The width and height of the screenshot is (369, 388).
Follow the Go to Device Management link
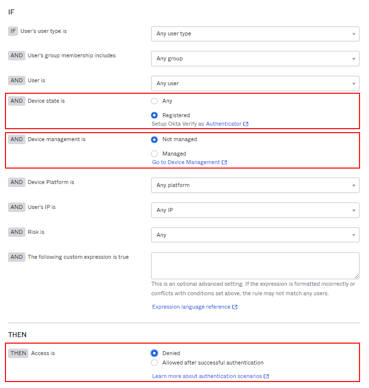185,162
